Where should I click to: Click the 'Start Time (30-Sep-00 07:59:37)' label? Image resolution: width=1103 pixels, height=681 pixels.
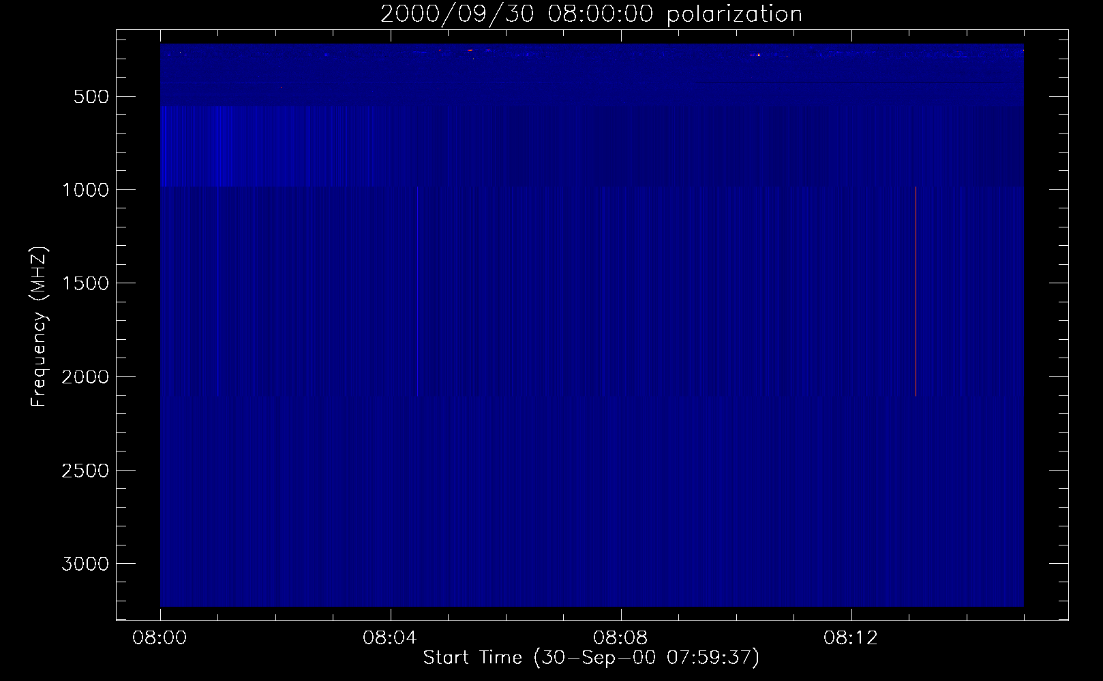[591, 658]
